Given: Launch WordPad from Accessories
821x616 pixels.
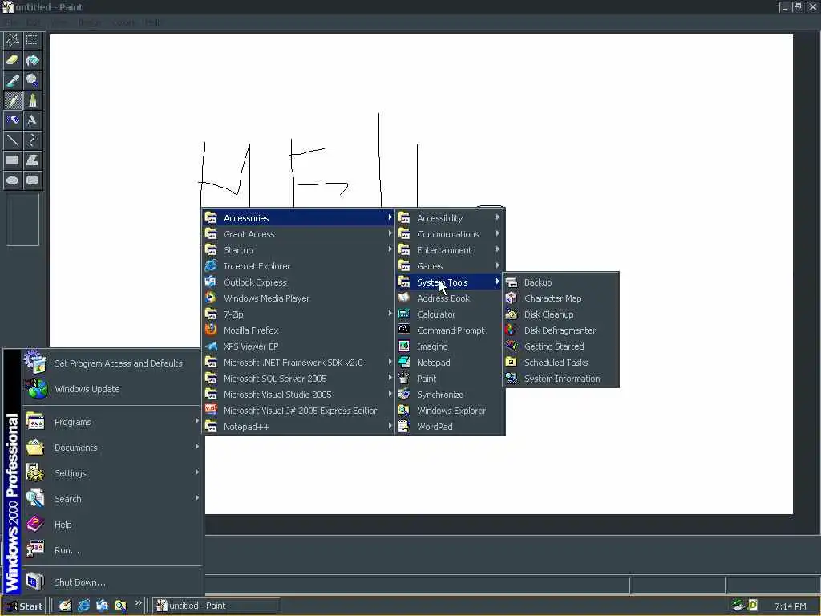Looking at the screenshot, I should pos(449,427).
